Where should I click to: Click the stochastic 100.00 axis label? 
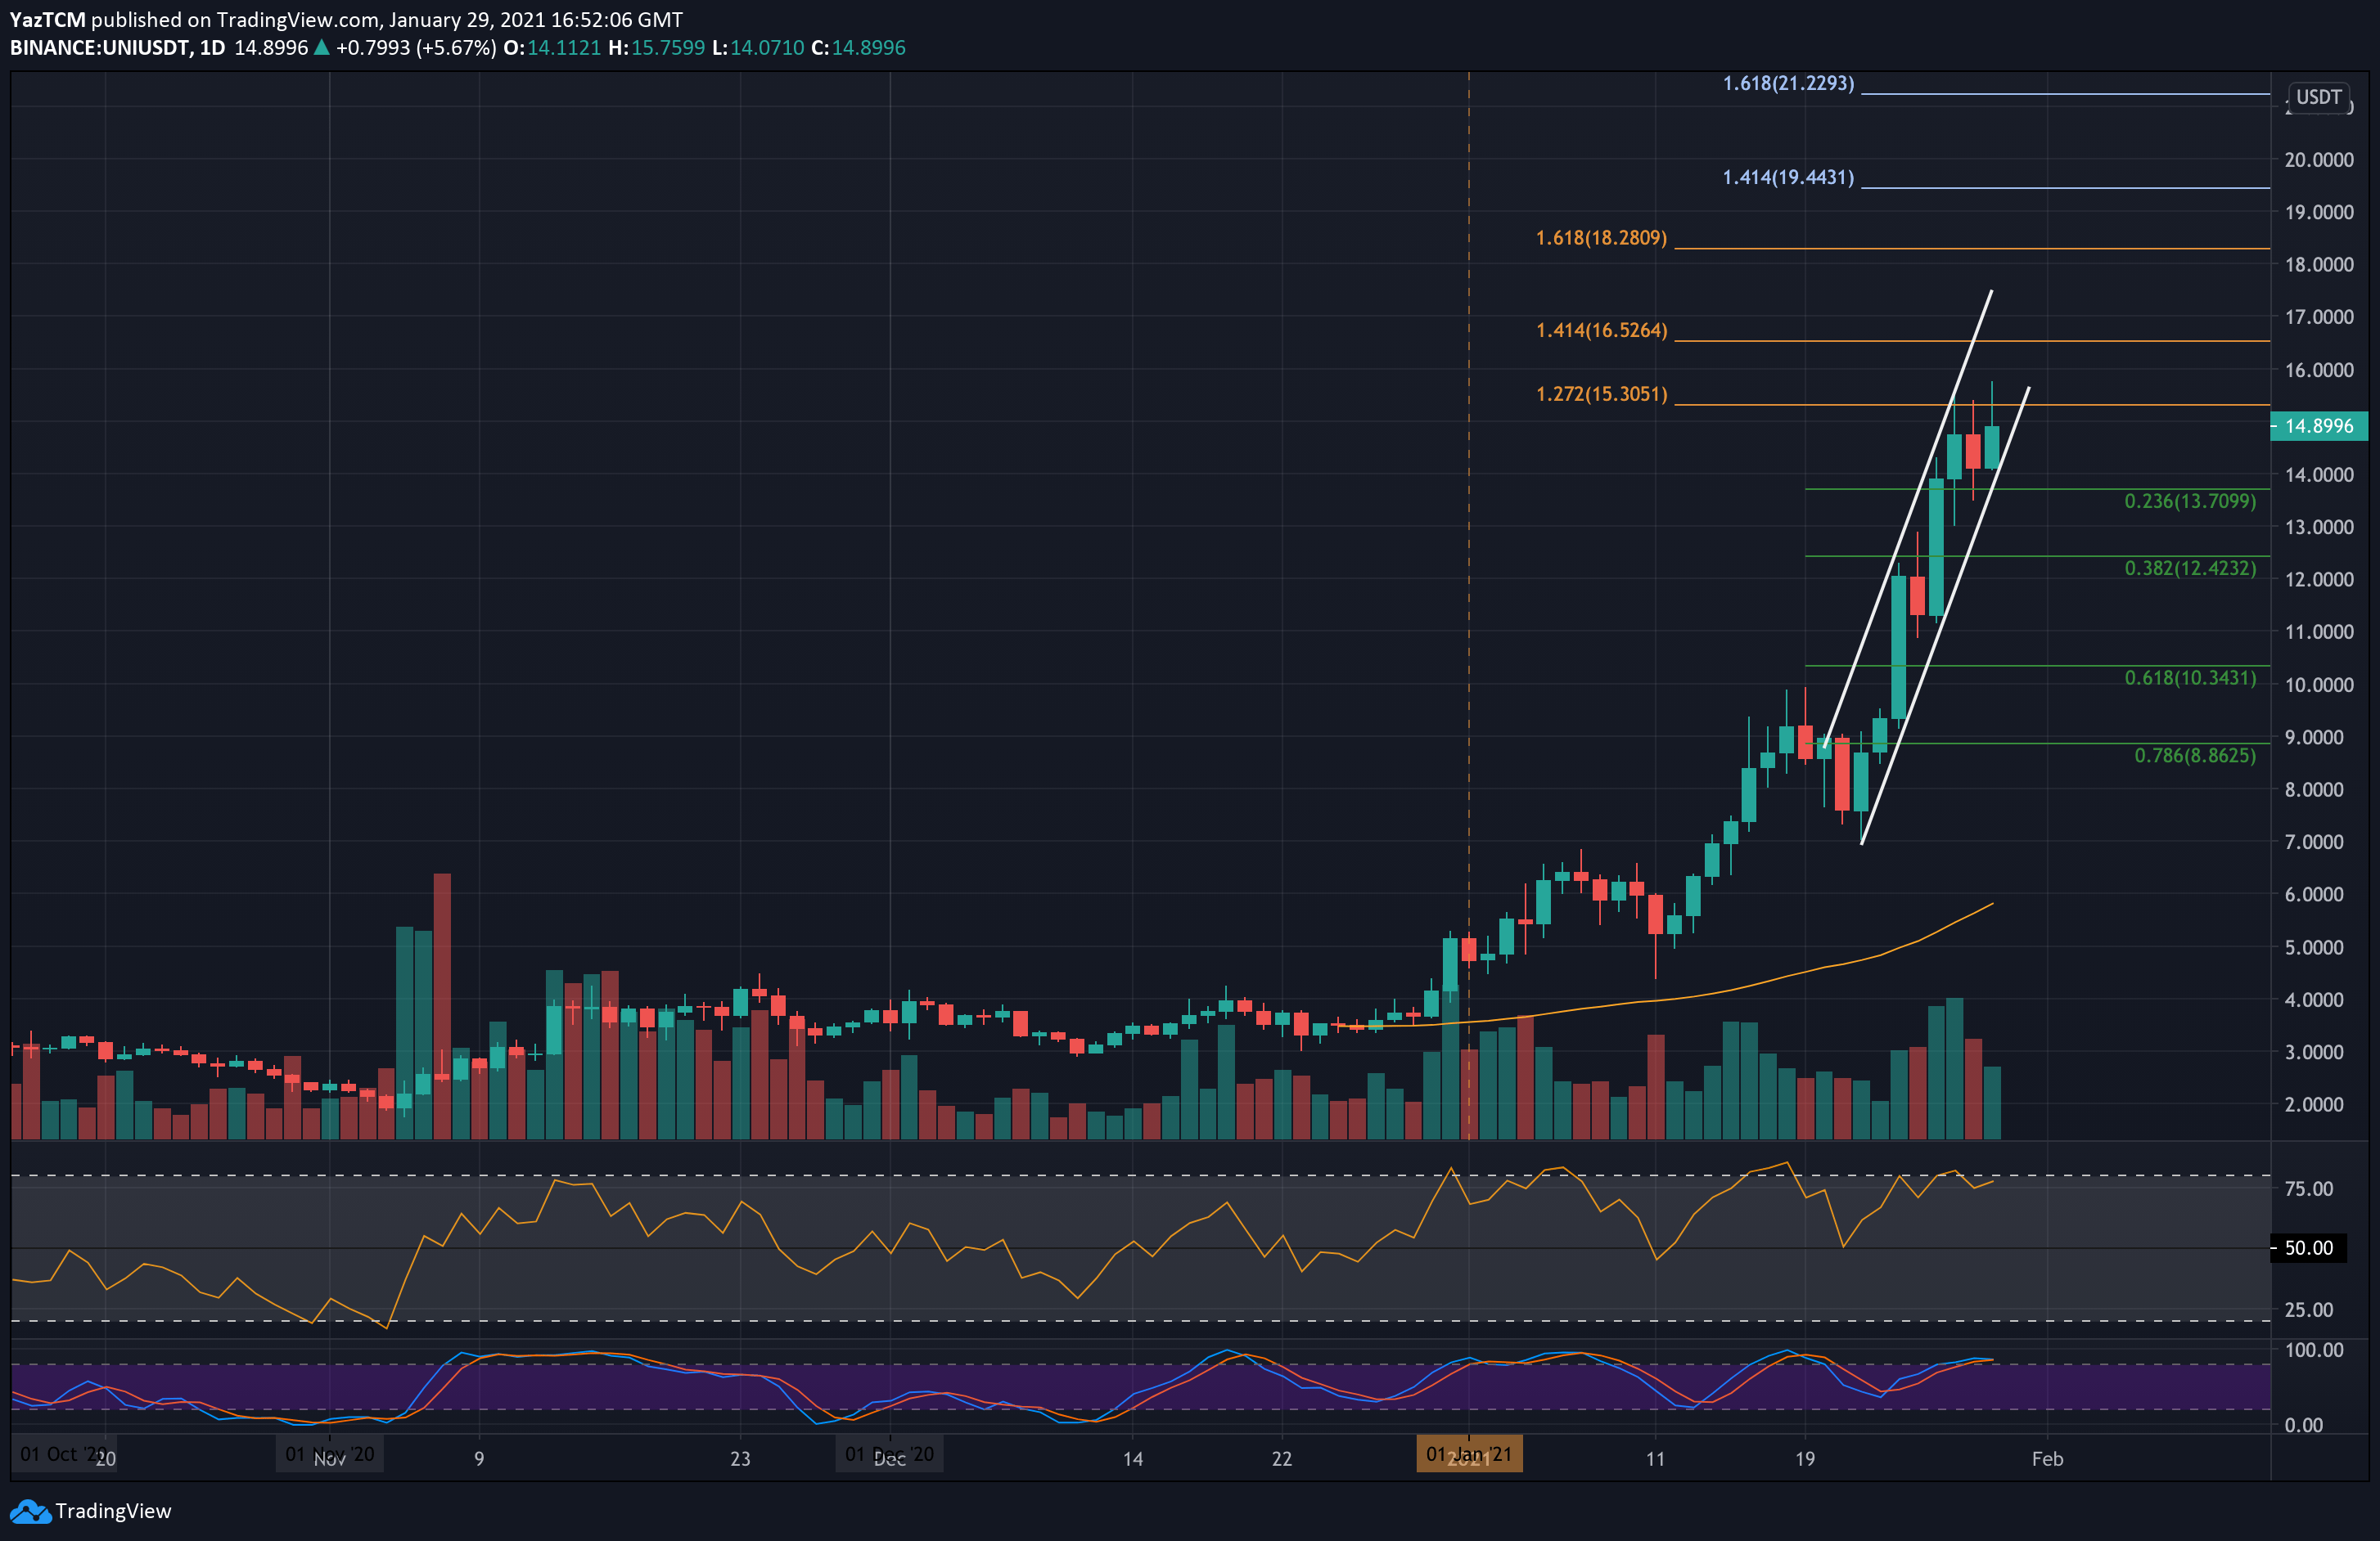(x=2314, y=1350)
